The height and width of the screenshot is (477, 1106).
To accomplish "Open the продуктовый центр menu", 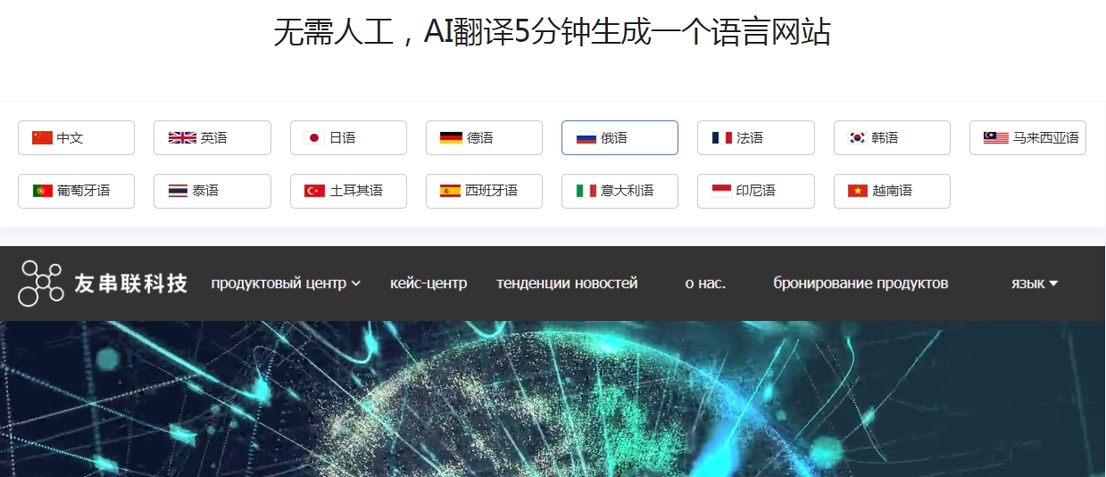I will pos(286,284).
